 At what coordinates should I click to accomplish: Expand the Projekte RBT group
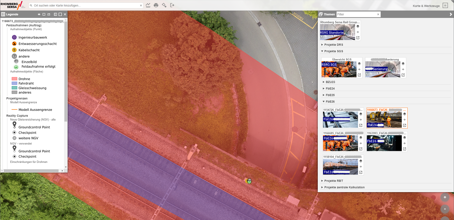coord(333,181)
